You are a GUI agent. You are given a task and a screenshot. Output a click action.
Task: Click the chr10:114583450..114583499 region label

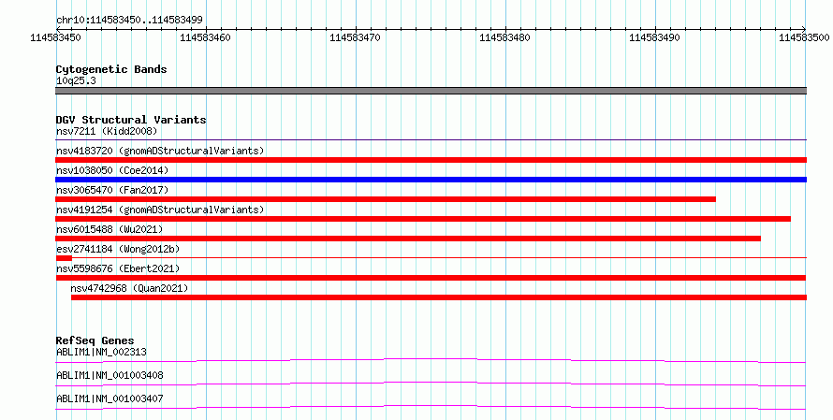pos(129,20)
